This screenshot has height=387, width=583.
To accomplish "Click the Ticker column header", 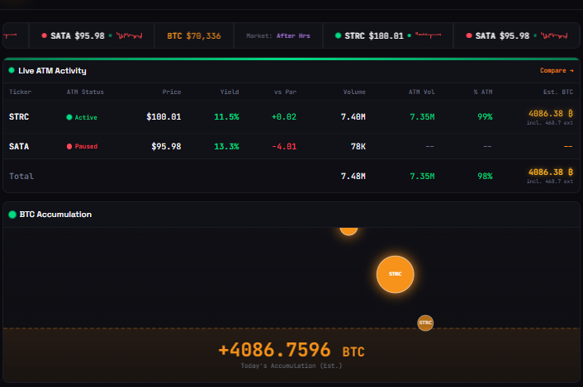I will pyautogui.click(x=20, y=92).
